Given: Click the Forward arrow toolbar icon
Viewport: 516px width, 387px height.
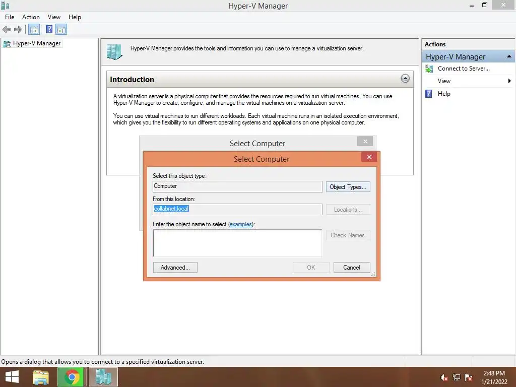Looking at the screenshot, I should (x=18, y=30).
